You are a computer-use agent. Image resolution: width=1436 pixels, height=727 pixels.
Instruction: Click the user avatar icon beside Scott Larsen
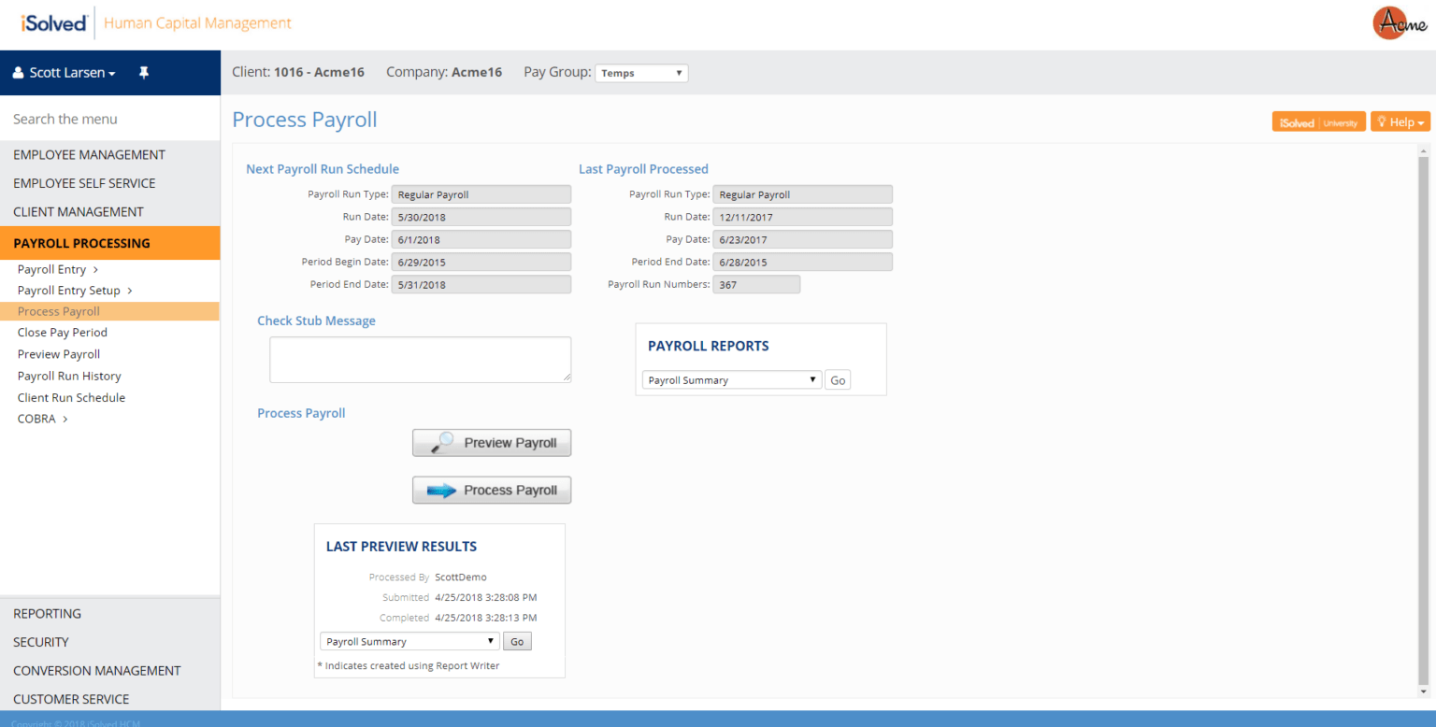click(18, 73)
